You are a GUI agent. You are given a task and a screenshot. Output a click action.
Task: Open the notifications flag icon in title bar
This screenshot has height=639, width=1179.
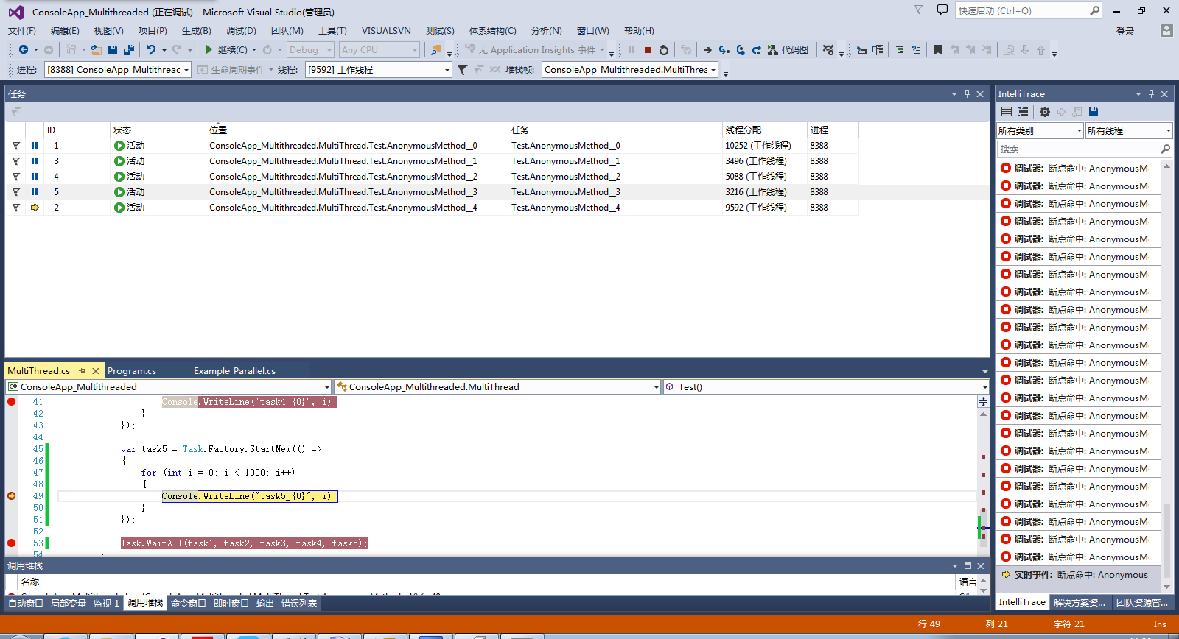pyautogui.click(x=918, y=10)
